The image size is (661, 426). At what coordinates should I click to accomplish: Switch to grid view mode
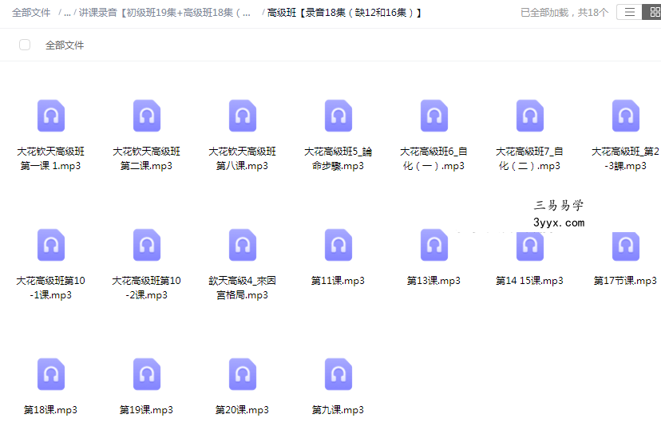tap(652, 12)
